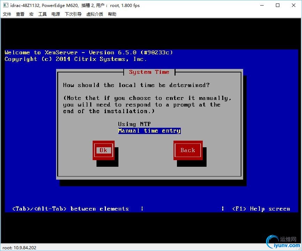Viewport: 302px width, 251px height.
Task: Open the 虚拟介质 menu
Action: point(94,14)
